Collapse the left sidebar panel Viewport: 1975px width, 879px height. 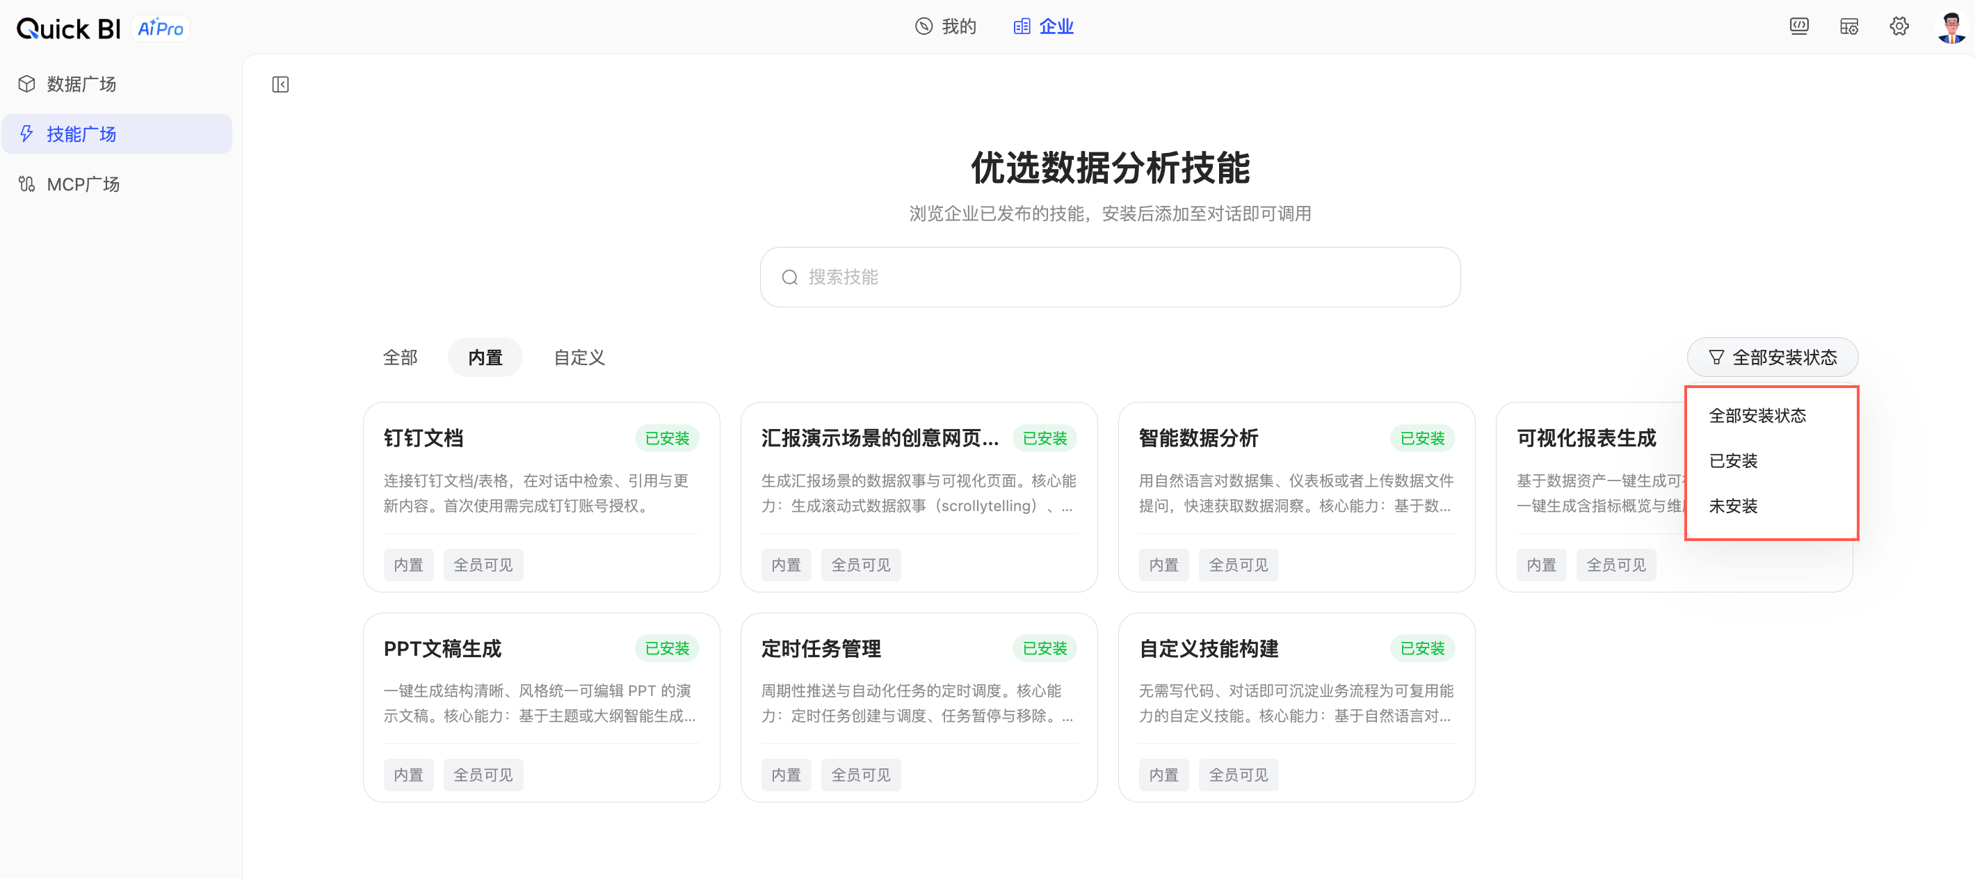pos(281,84)
